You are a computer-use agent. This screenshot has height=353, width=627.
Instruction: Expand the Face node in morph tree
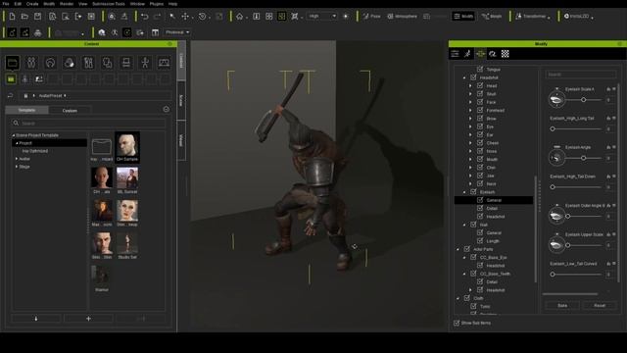[x=470, y=102]
